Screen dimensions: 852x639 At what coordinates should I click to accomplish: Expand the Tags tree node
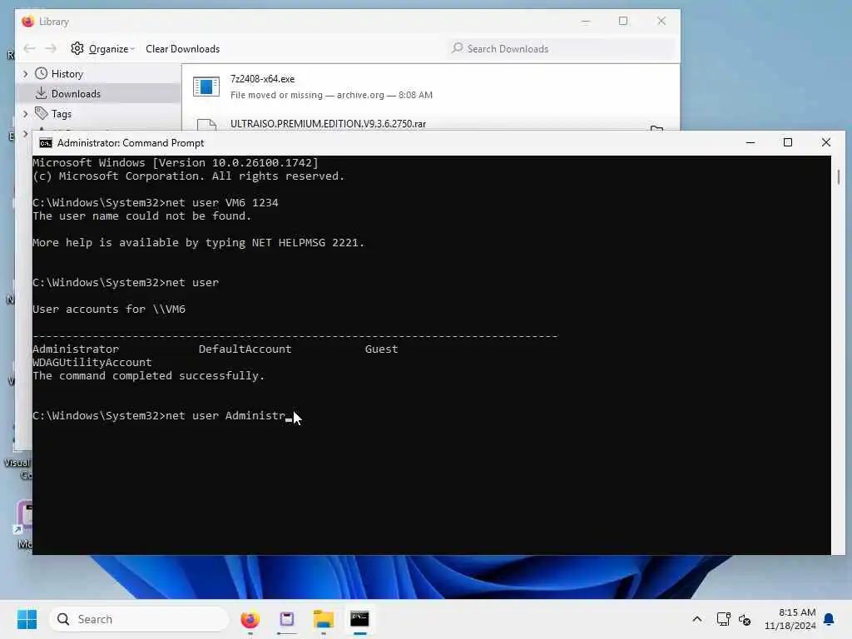[x=25, y=113]
